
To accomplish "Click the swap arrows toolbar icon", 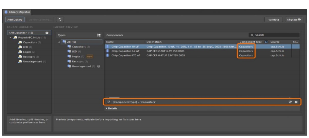I will click(60, 20).
